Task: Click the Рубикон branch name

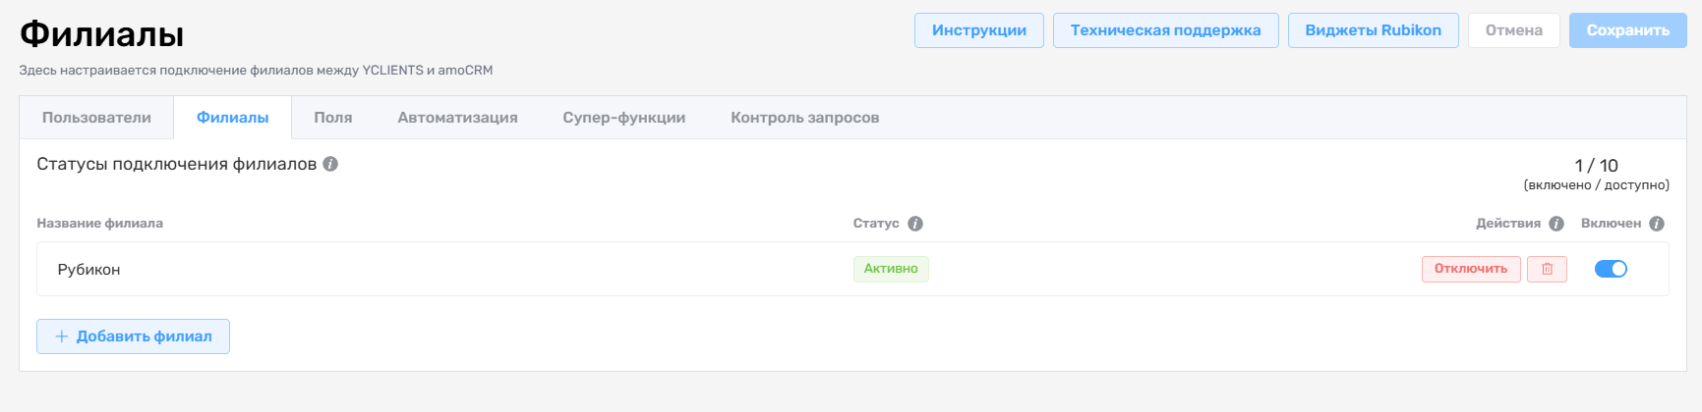Action: (88, 270)
